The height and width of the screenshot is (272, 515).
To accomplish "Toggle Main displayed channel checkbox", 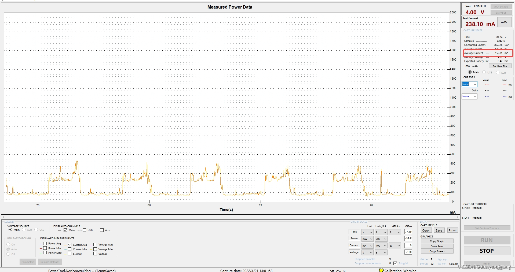I will point(65,230).
